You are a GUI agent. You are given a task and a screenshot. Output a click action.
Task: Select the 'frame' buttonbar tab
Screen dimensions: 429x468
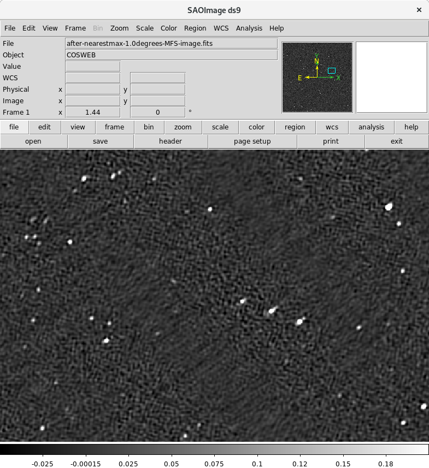(114, 127)
